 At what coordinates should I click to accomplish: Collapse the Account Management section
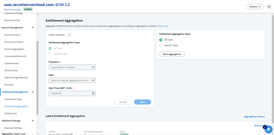[x=33, y=28]
